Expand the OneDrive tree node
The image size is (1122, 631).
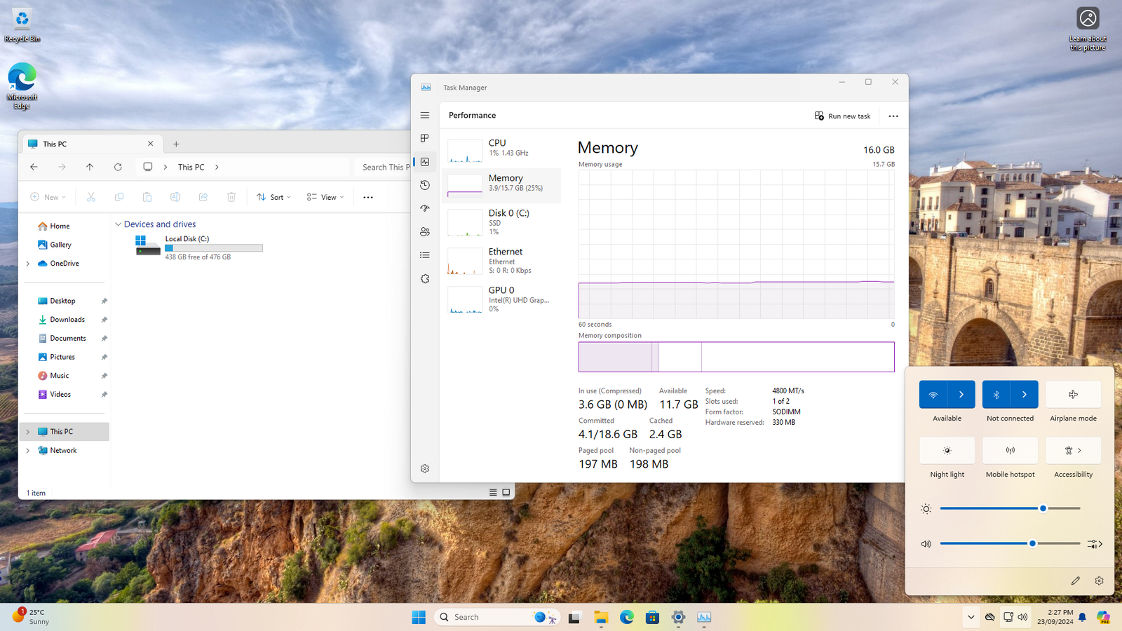(x=28, y=264)
